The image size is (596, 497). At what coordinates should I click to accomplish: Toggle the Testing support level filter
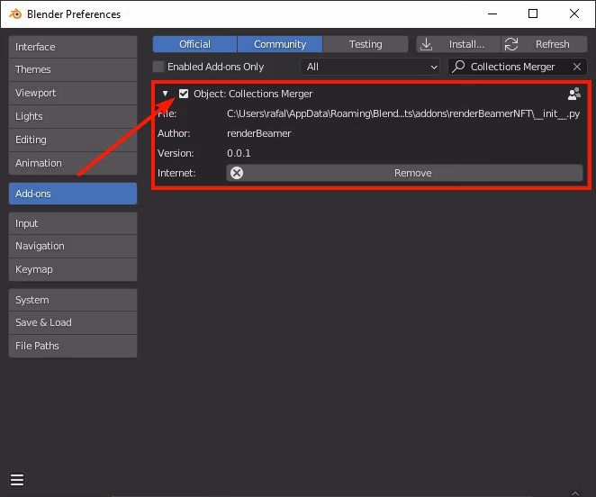point(366,44)
